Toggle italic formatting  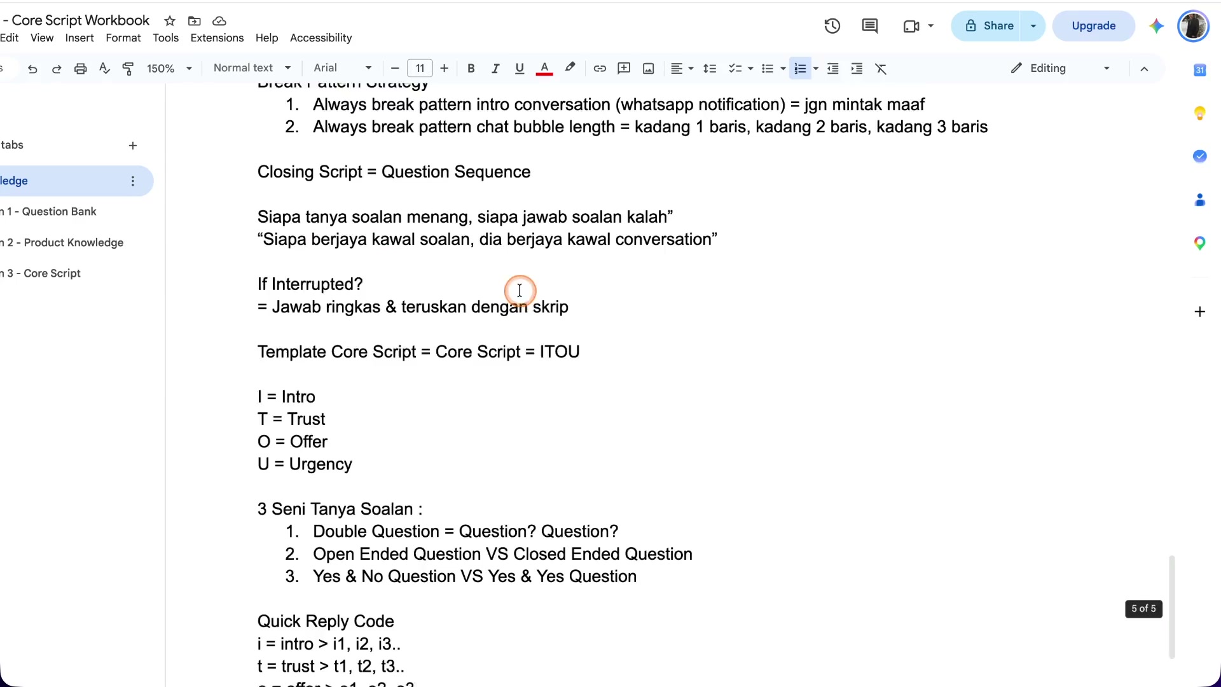tap(495, 69)
